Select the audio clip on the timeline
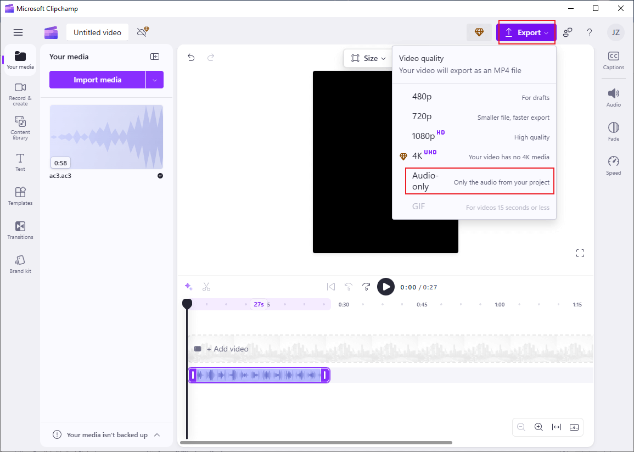Viewport: 634px width, 452px height. pos(259,375)
